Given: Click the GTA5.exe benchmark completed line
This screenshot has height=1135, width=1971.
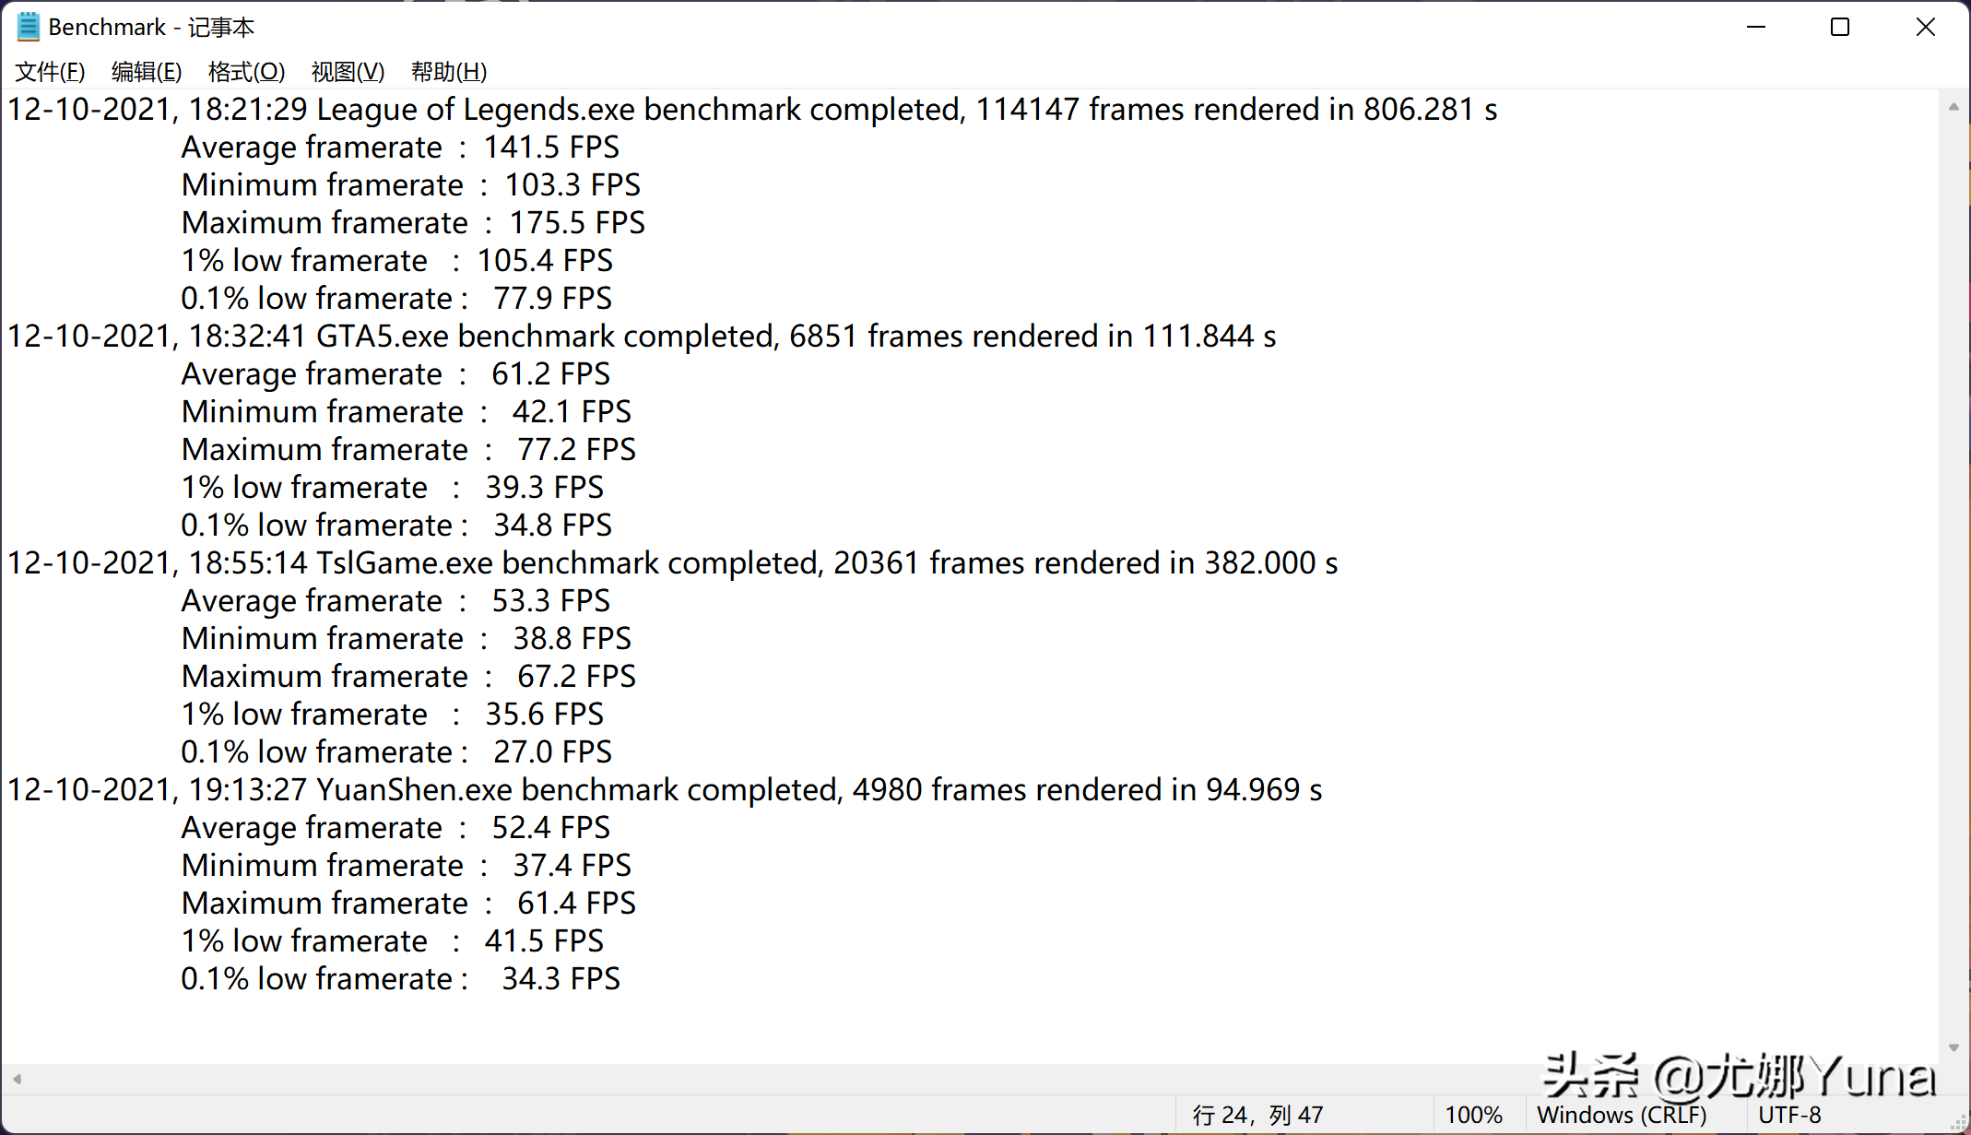Looking at the screenshot, I should pos(642,337).
